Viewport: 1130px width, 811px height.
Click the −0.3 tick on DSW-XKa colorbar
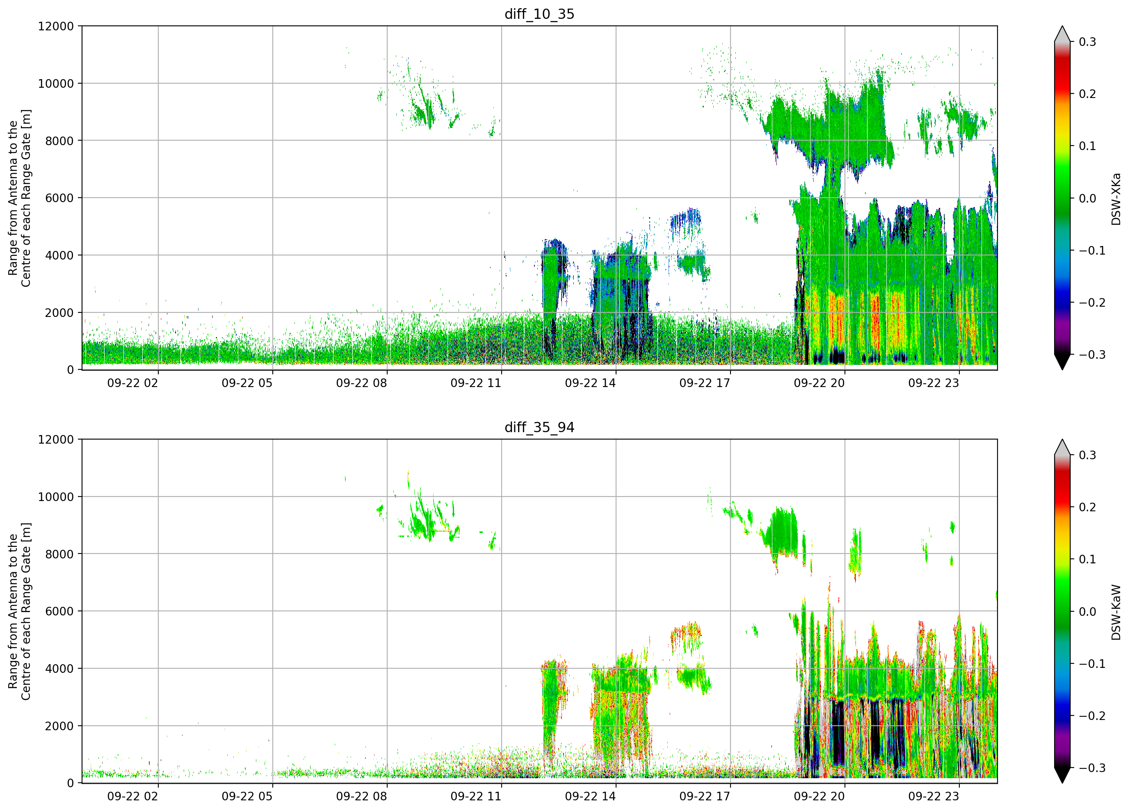[x=1091, y=355]
